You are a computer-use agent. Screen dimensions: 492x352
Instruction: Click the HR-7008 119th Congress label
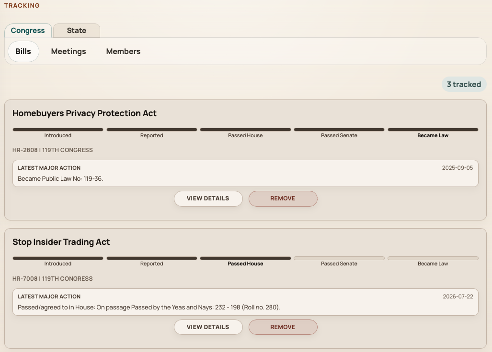coord(52,279)
